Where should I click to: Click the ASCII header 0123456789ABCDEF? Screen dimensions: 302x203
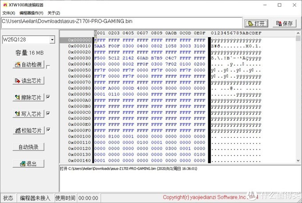(x=236, y=33)
